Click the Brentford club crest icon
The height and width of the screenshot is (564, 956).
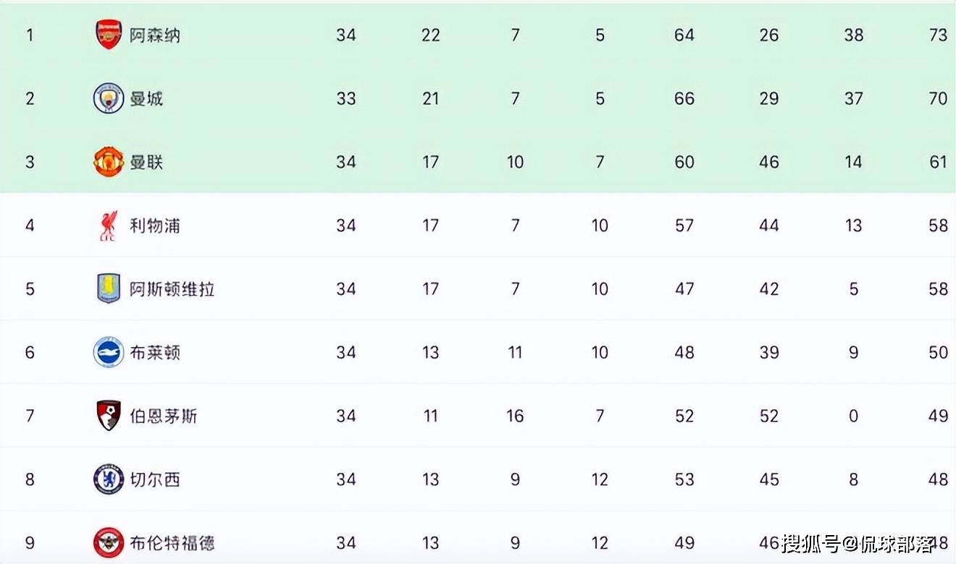point(109,542)
